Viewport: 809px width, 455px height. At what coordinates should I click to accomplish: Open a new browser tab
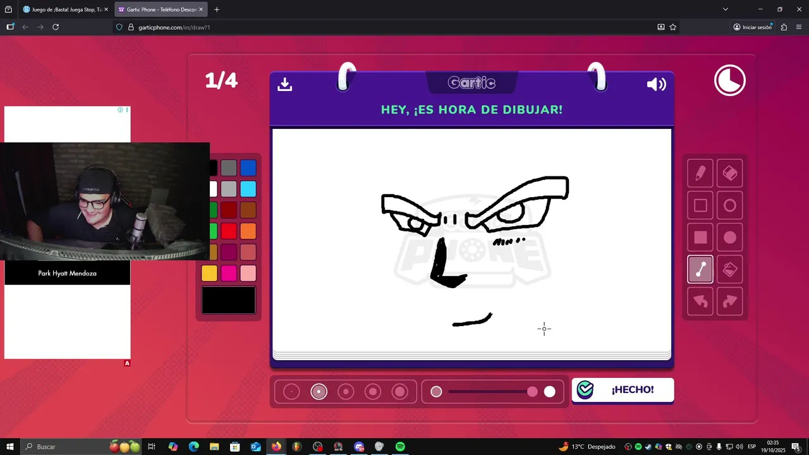217,9
